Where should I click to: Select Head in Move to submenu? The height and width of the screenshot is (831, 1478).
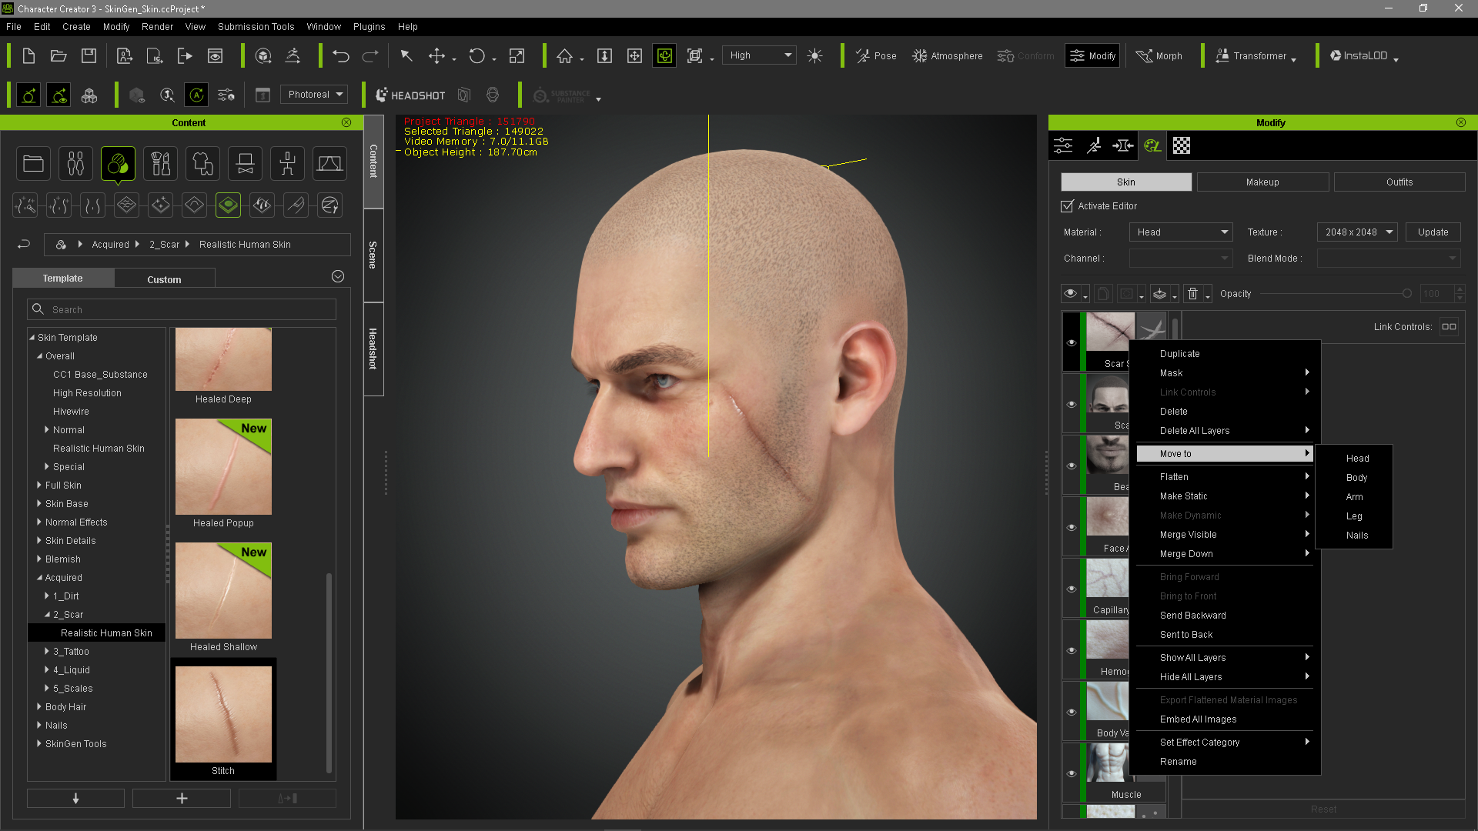coord(1357,459)
